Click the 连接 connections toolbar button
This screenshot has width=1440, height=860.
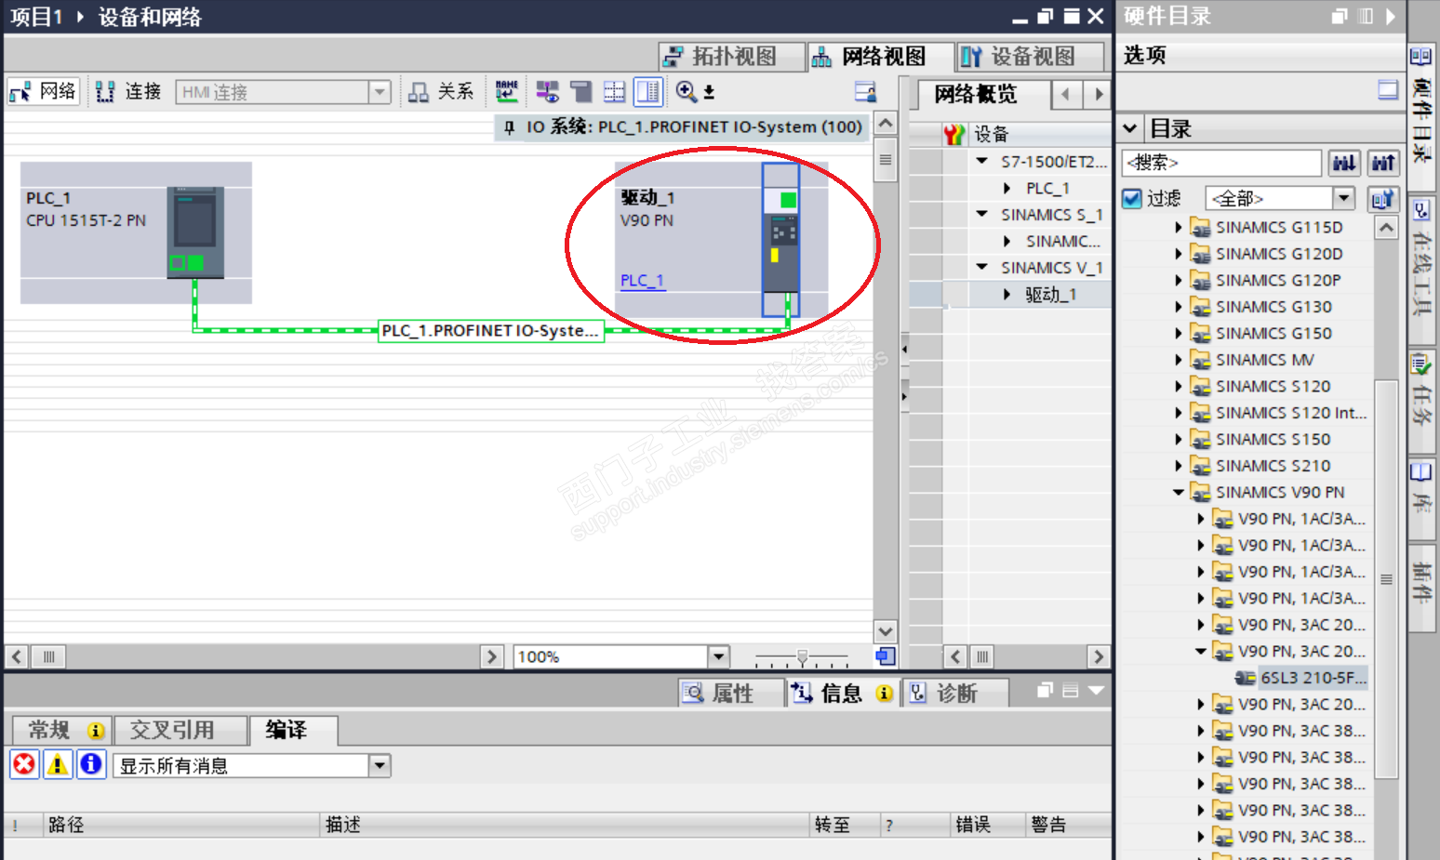129,91
